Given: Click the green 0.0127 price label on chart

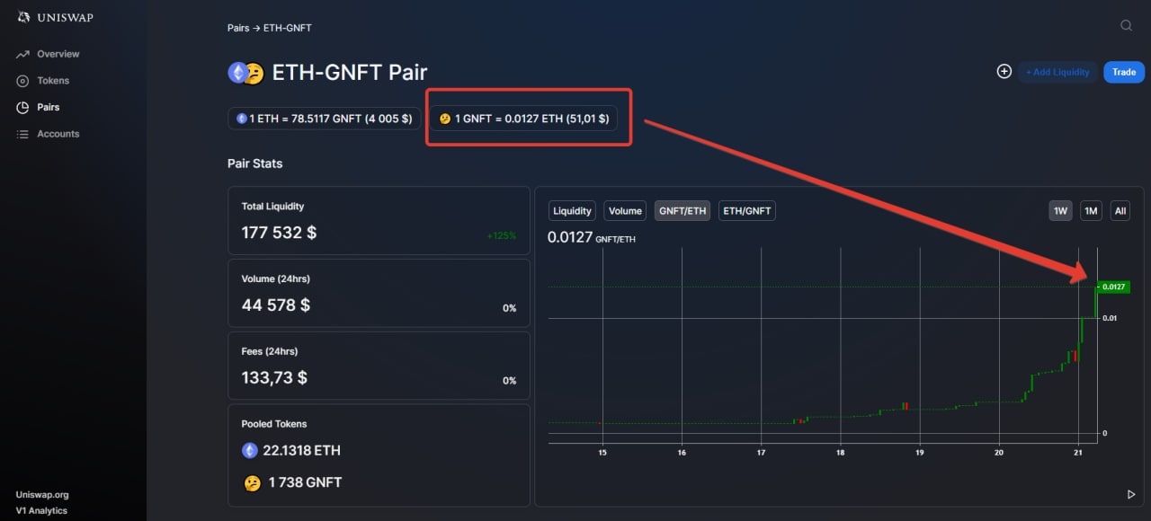Looking at the screenshot, I should pyautogui.click(x=1112, y=287).
